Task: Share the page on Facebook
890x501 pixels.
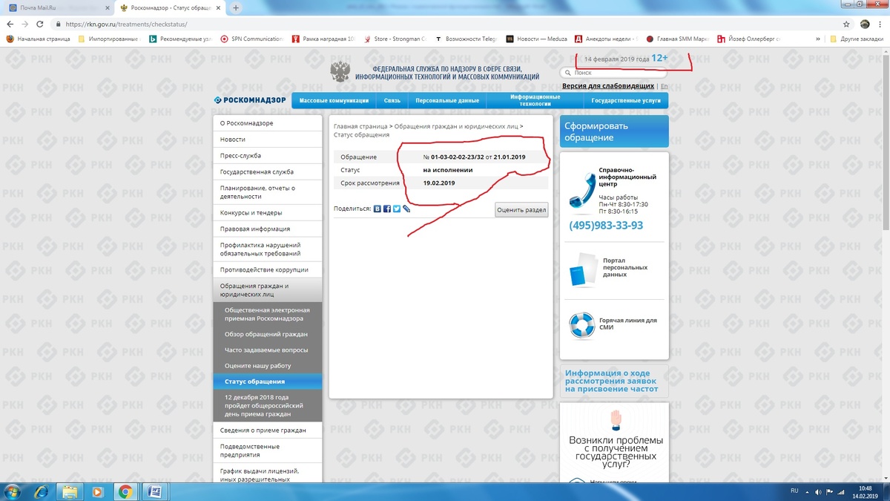Action: coord(387,209)
